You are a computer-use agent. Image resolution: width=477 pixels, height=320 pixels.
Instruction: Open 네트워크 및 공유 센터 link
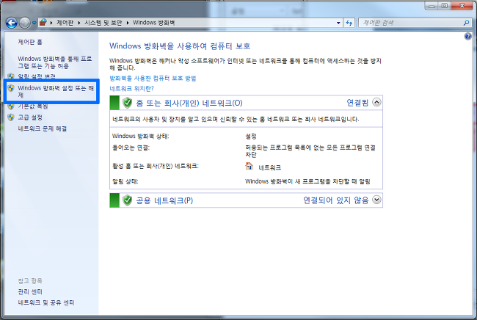pyautogui.click(x=46, y=302)
